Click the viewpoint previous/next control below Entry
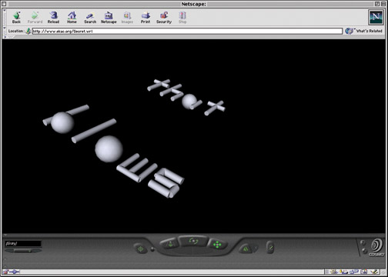388x277 pixels. [23, 251]
